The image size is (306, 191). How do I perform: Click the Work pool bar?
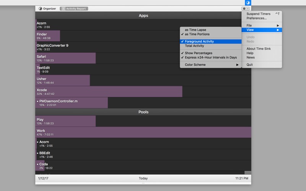click(143, 132)
